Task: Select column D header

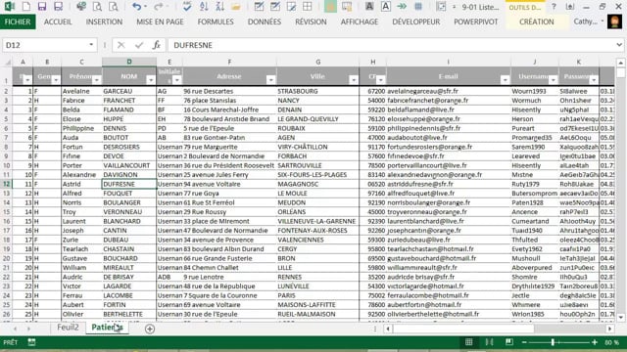Action: [129, 62]
